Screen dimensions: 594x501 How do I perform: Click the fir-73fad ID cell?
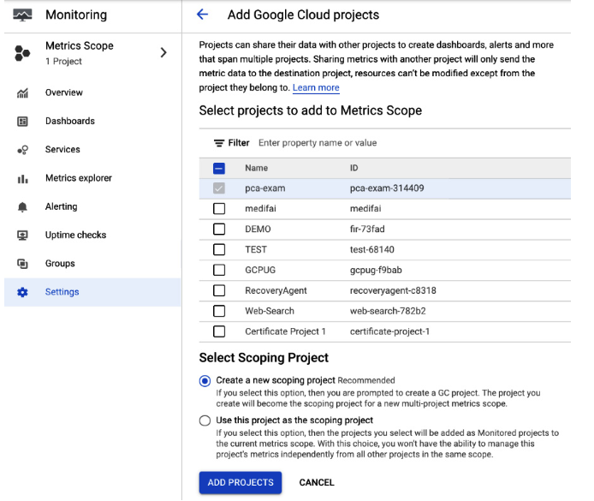click(367, 230)
